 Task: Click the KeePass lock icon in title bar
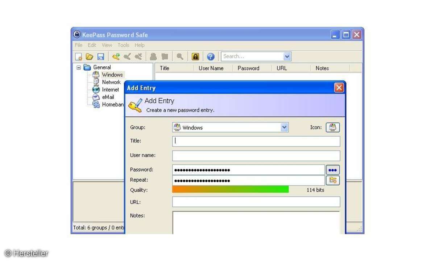pos(77,34)
